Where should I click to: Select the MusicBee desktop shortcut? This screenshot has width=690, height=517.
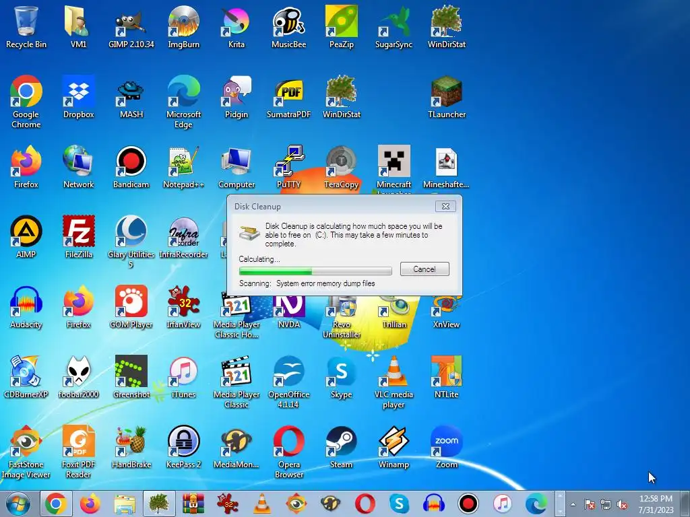[x=288, y=27]
